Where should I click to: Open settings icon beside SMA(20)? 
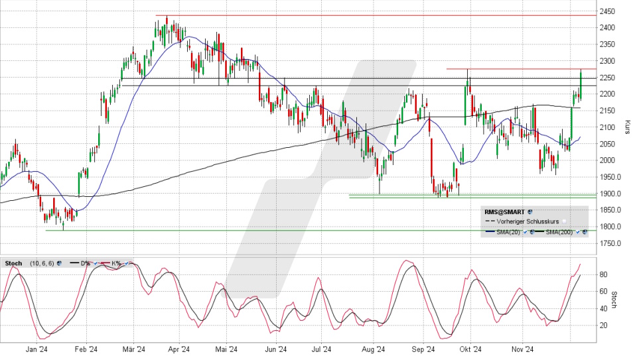tap(532, 232)
